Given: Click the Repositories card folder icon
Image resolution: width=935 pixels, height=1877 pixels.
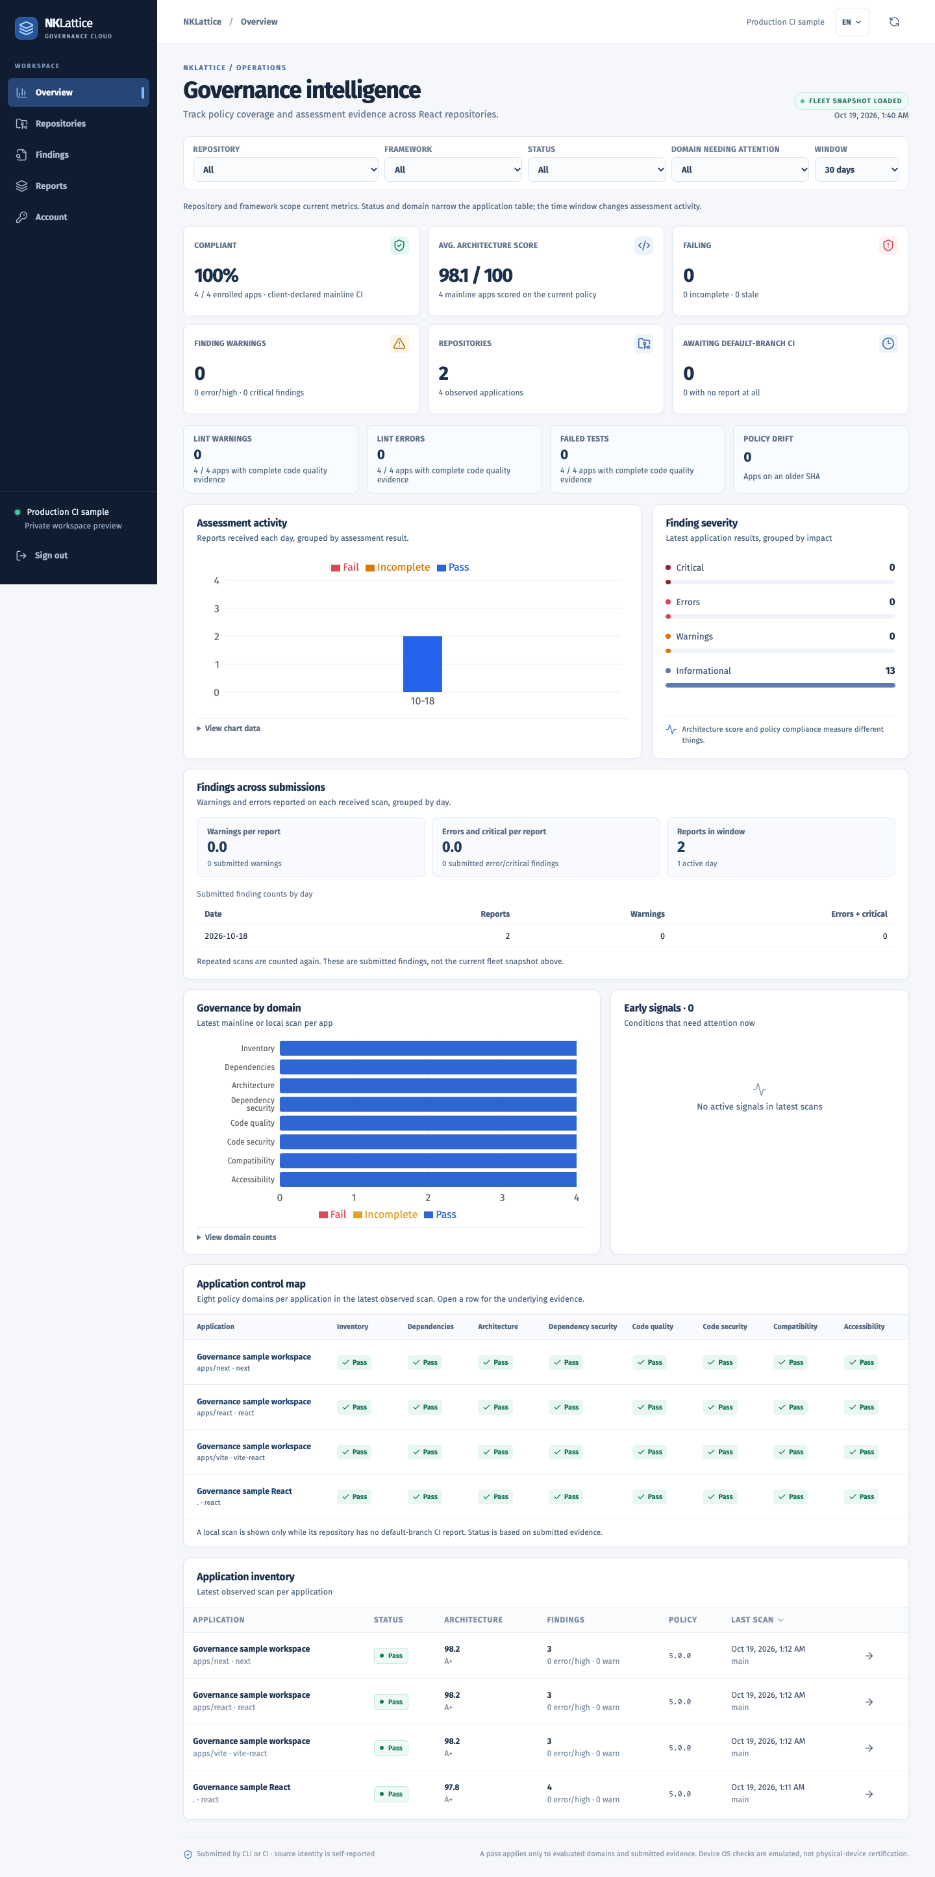Looking at the screenshot, I should tap(643, 343).
